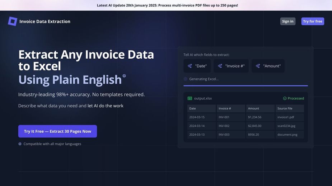Click the green check icon next to Processed
Screen dimensions: 332x186
click(x=285, y=98)
